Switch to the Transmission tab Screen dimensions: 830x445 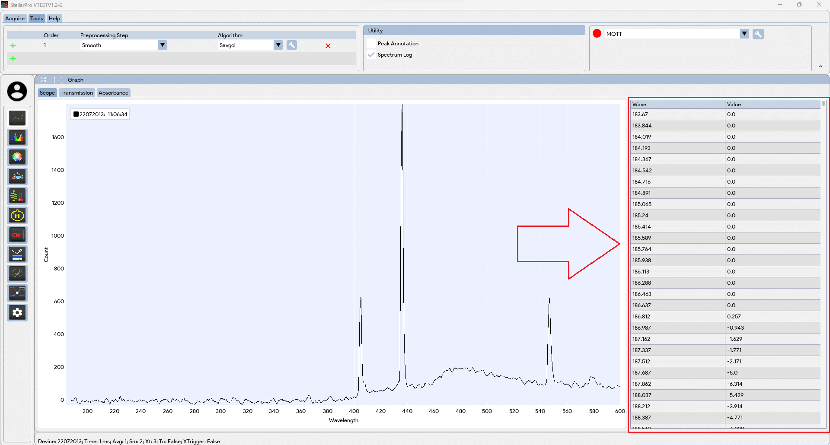[77, 93]
